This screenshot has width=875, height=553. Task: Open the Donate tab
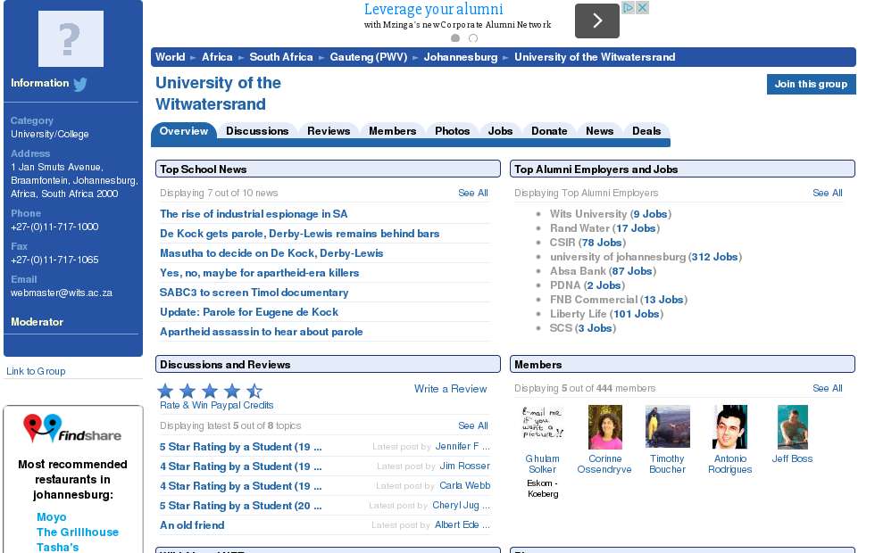(549, 131)
